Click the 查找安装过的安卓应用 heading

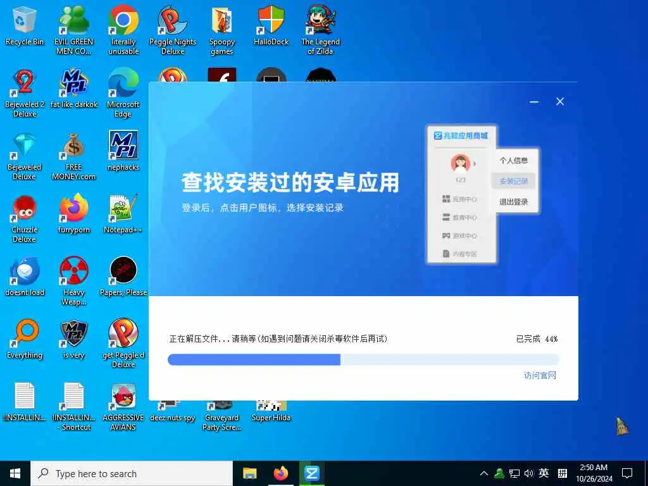coord(290,182)
